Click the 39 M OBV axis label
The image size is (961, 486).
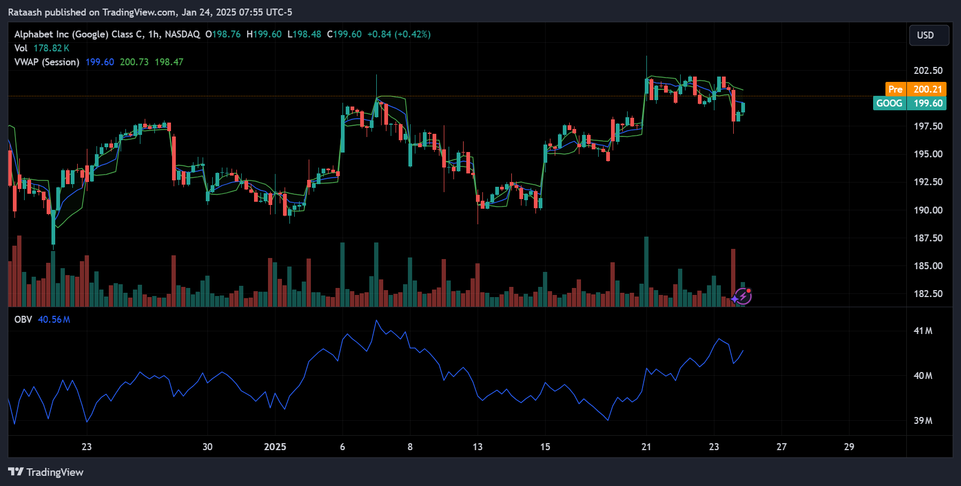[x=923, y=421]
